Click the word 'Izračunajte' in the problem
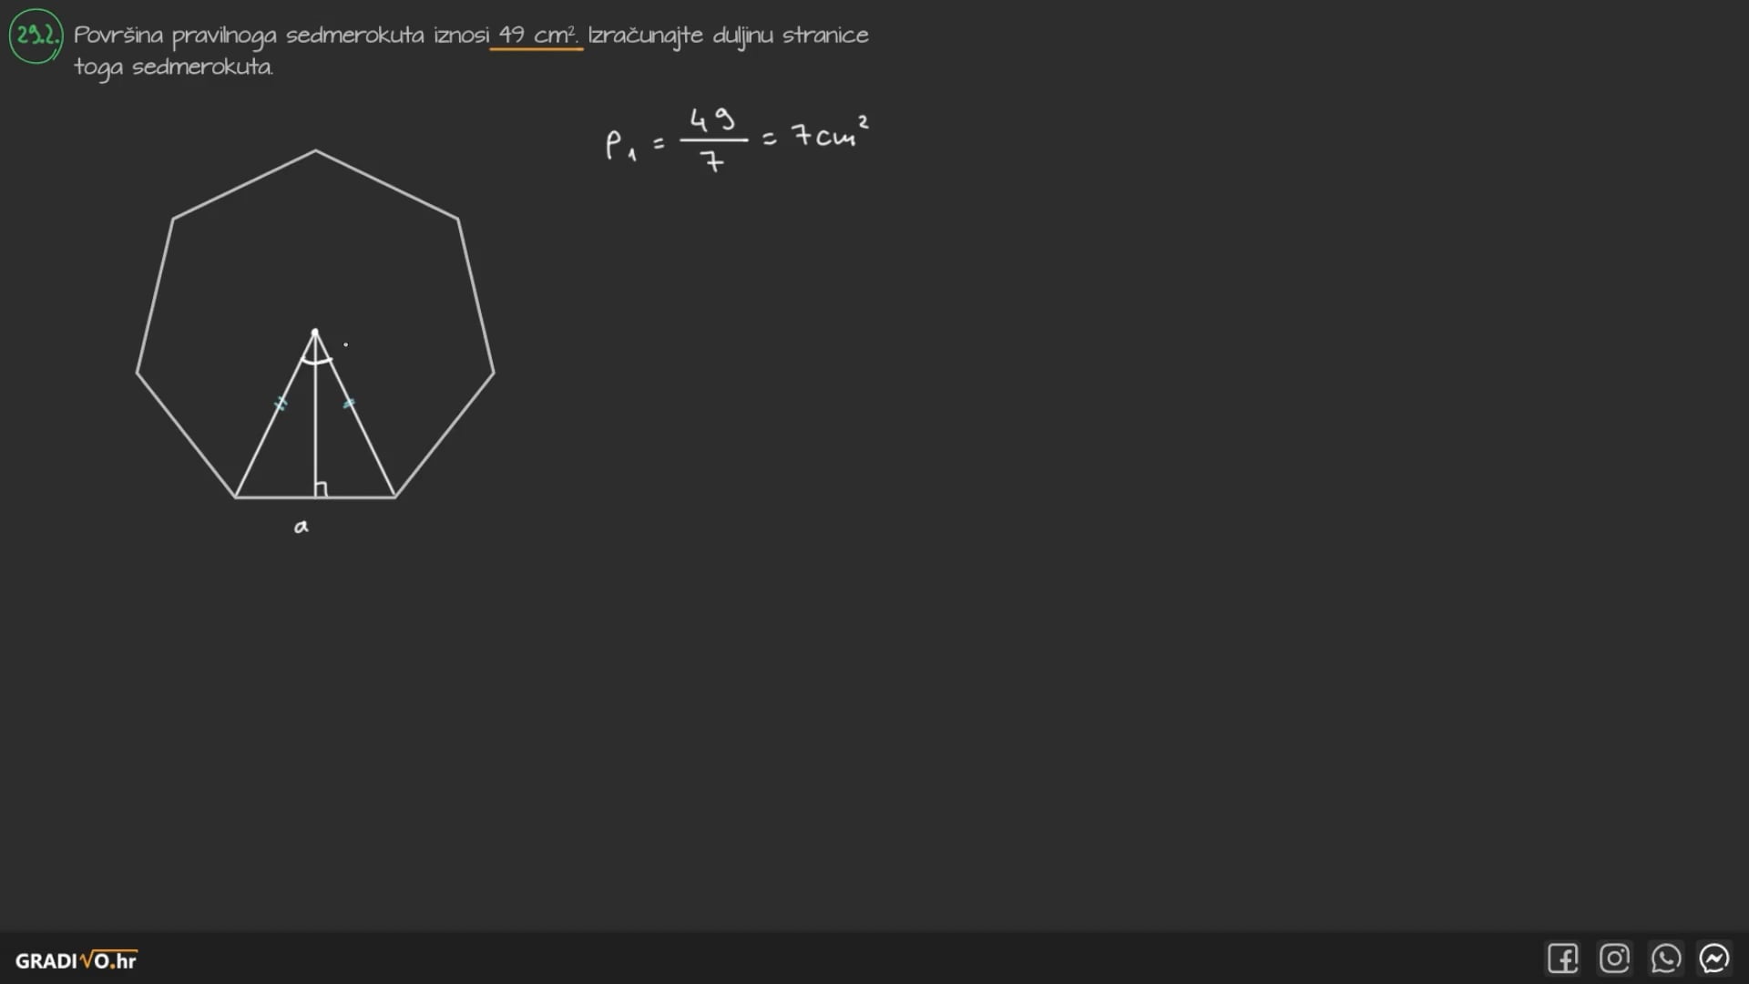Screen dimensions: 1749x984 (x=645, y=36)
